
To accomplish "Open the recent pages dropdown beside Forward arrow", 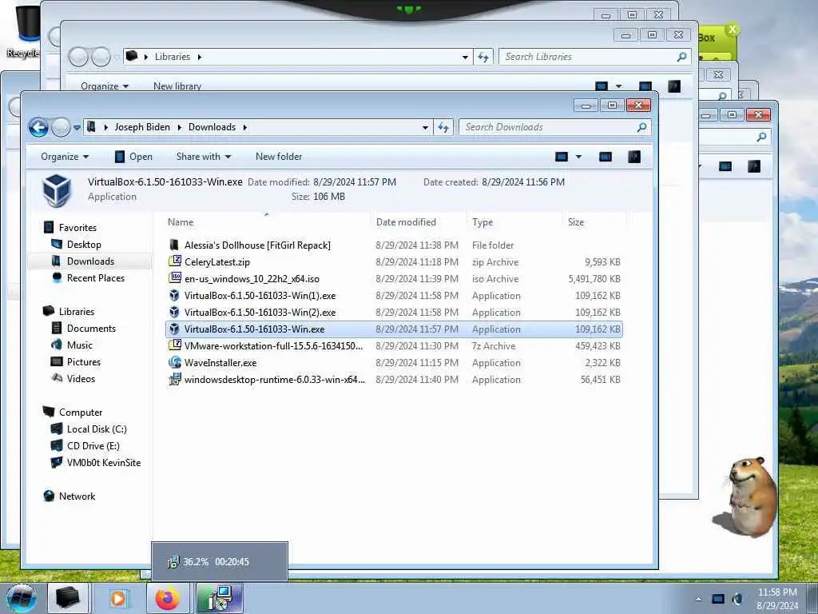I will coord(77,127).
